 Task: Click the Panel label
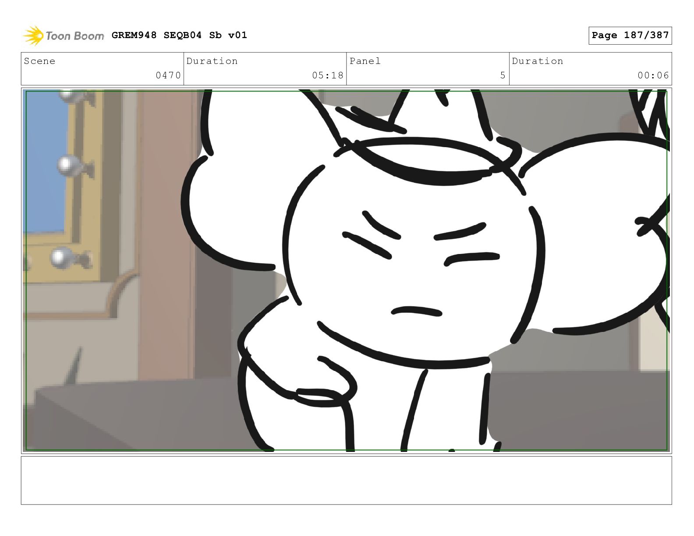365,61
